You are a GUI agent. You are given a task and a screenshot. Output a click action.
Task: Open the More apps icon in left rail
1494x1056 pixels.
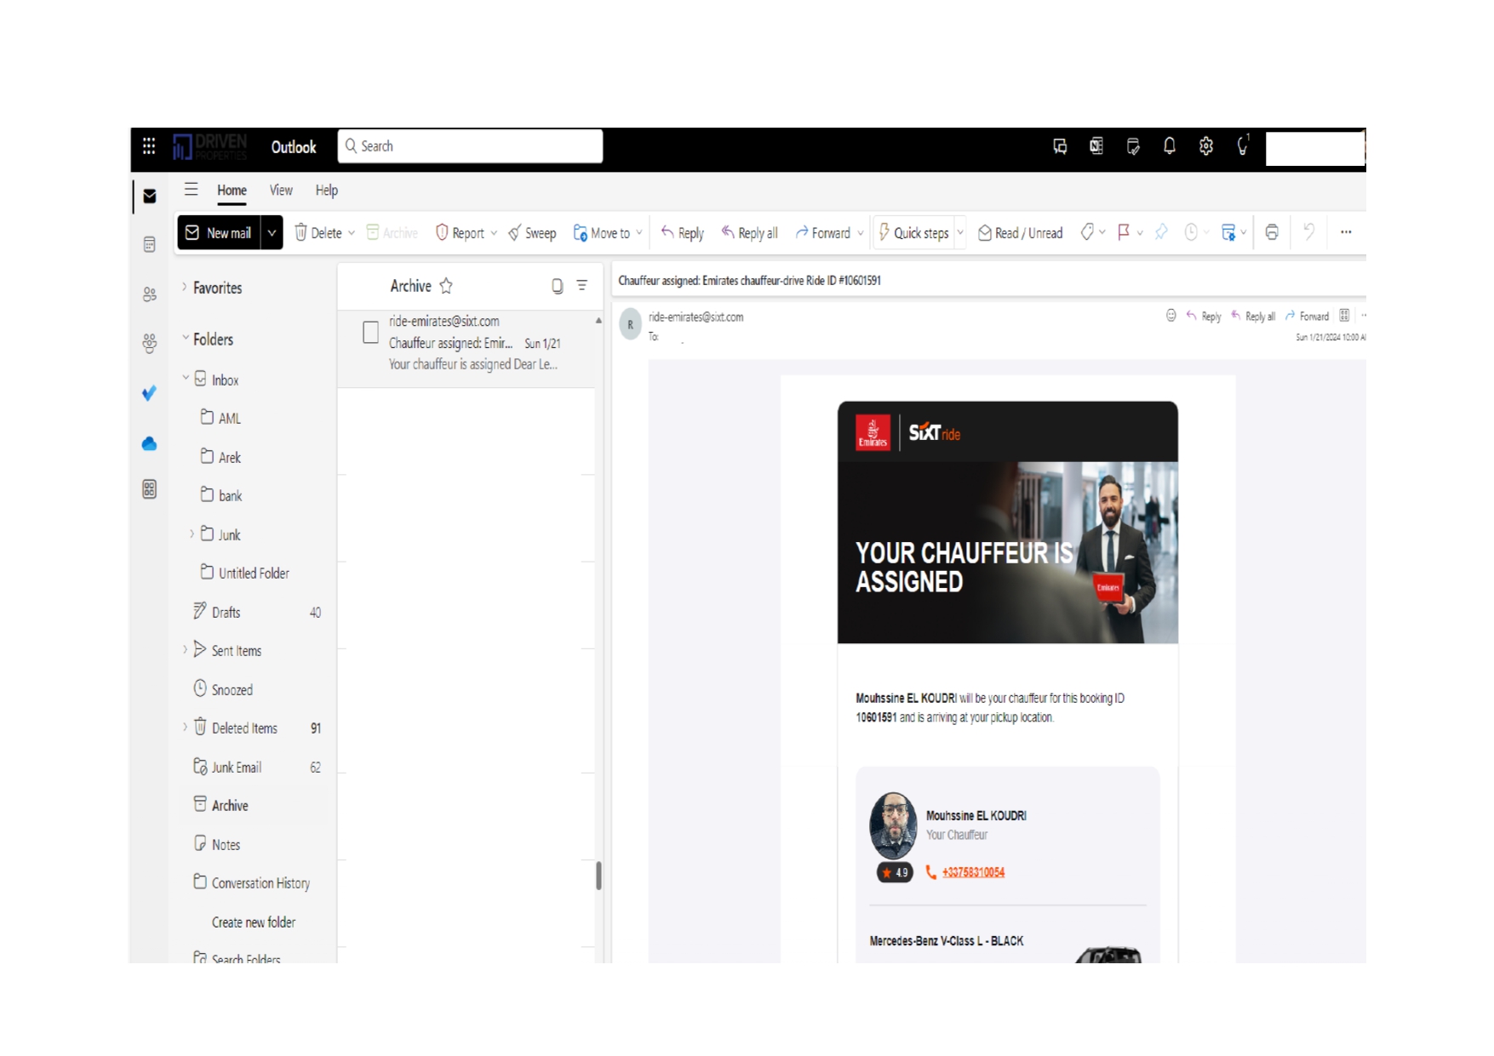pos(150,489)
